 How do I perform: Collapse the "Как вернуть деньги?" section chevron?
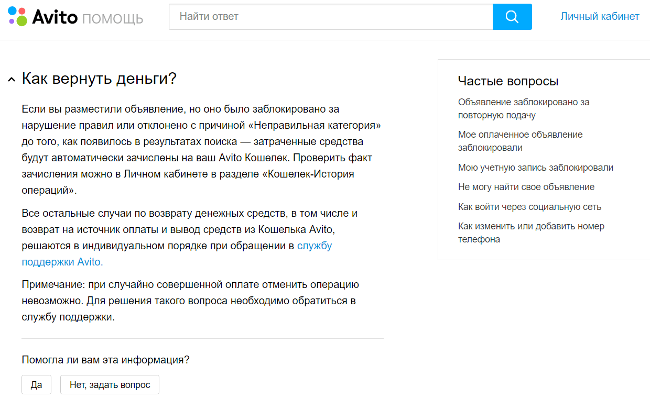pos(12,80)
